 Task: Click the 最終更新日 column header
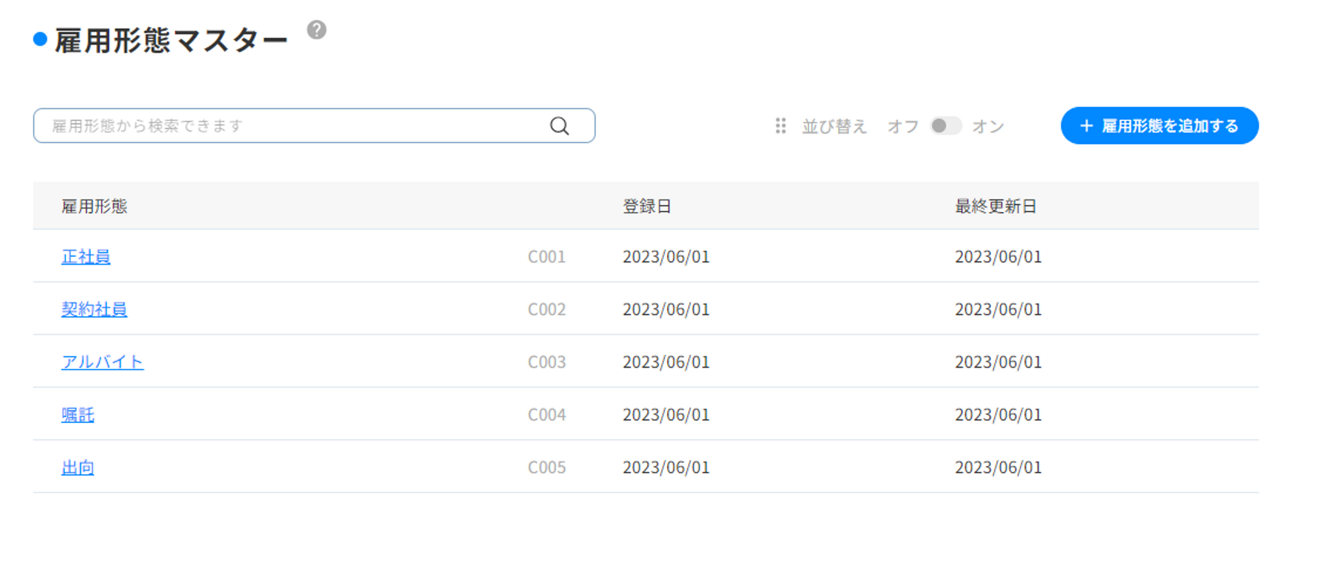click(995, 207)
